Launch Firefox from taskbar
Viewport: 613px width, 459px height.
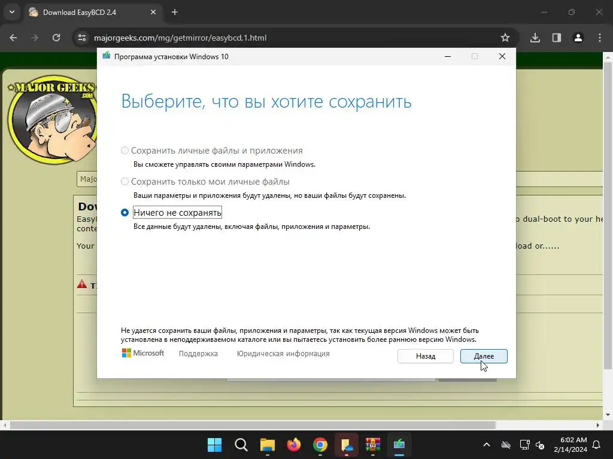(x=293, y=445)
